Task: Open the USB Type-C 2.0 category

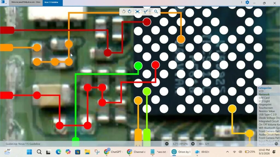Action: [267, 114]
